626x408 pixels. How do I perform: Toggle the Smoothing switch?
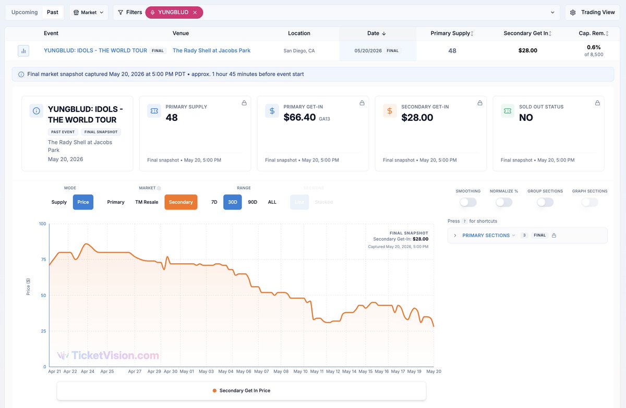click(x=468, y=202)
